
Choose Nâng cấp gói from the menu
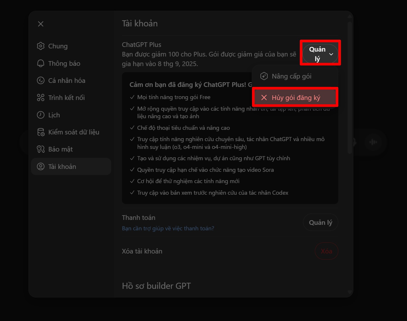tap(291, 76)
